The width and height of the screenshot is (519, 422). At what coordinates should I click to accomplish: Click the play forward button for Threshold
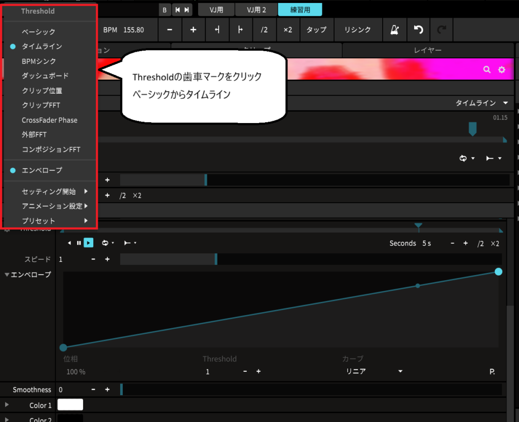click(x=88, y=243)
